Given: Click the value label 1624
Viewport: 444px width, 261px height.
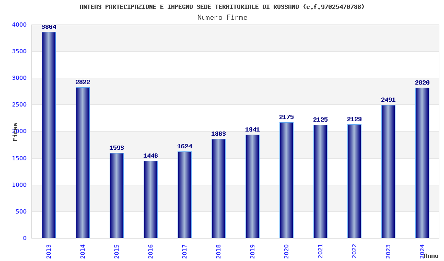Looking at the screenshot, I should (x=184, y=146).
